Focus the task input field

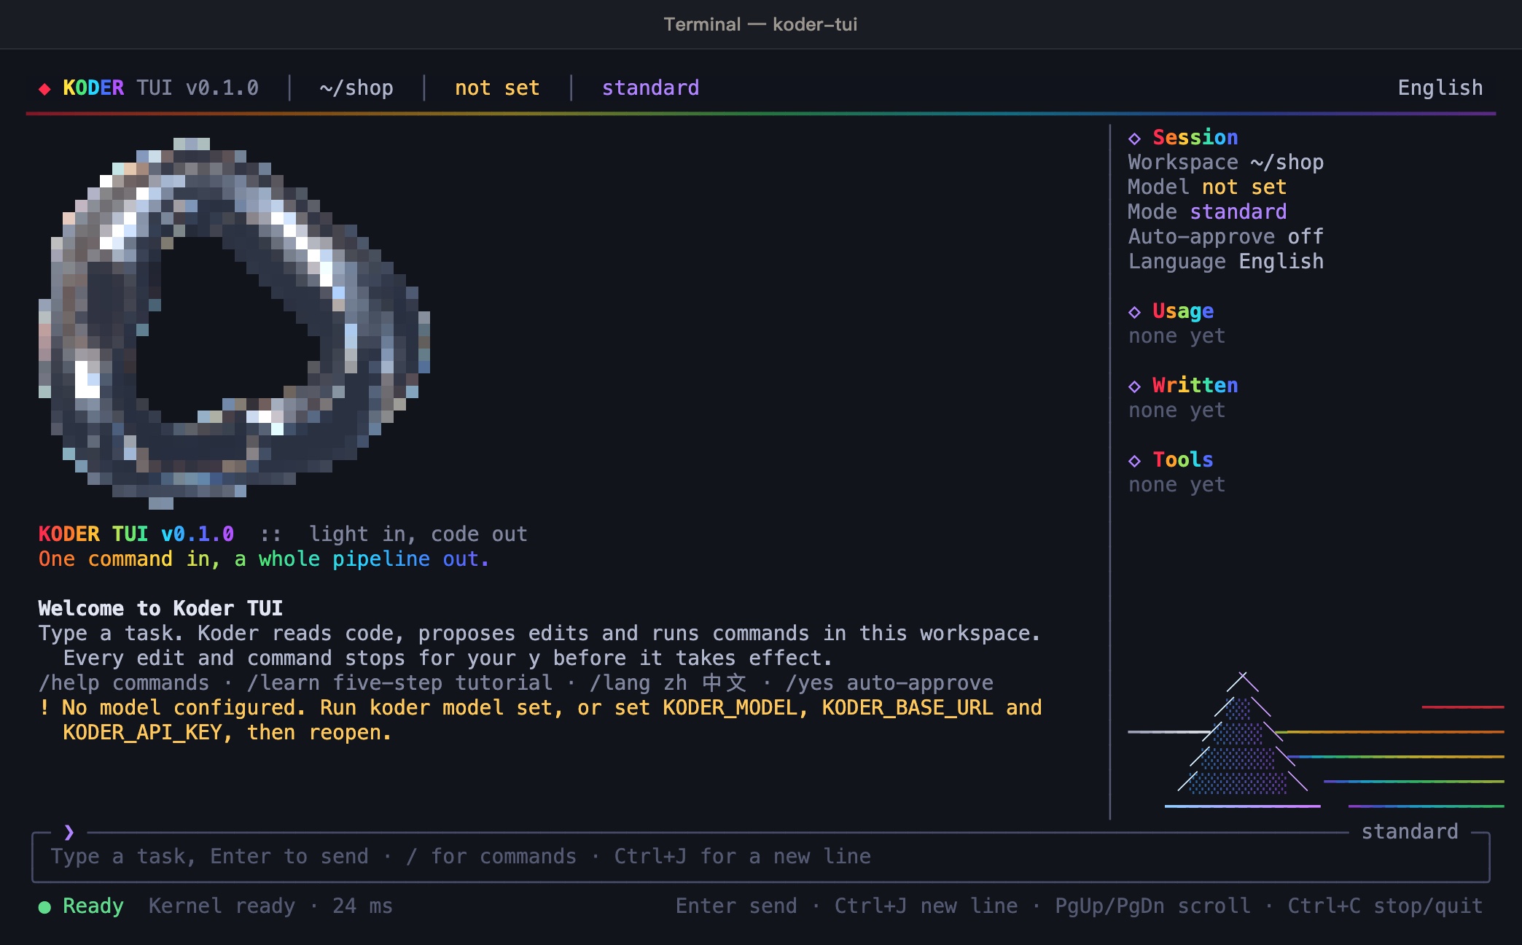tap(761, 857)
